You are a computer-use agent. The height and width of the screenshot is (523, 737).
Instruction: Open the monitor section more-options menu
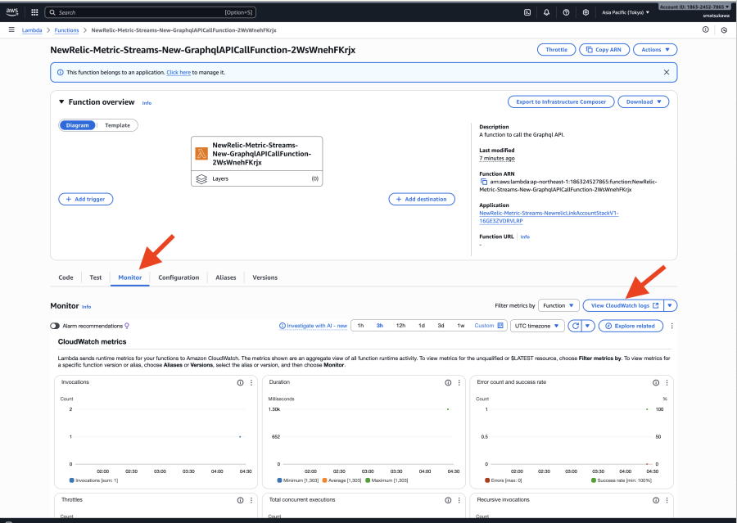pyautogui.click(x=671, y=326)
